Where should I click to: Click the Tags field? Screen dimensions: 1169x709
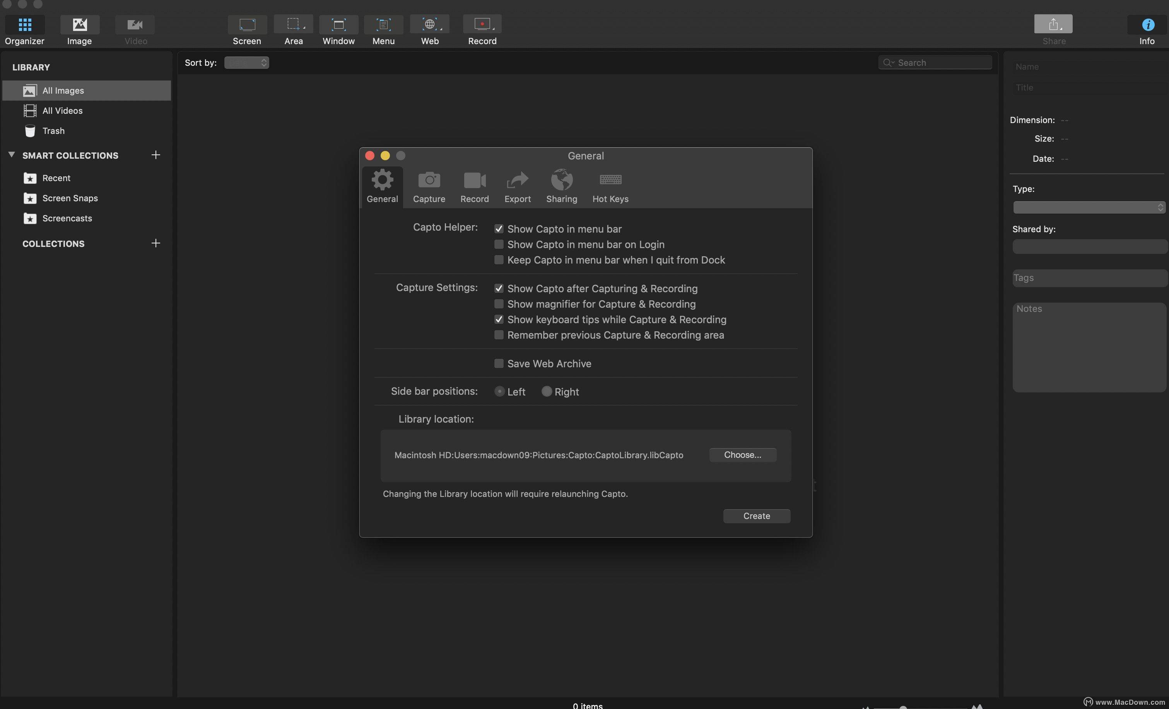[x=1089, y=278]
